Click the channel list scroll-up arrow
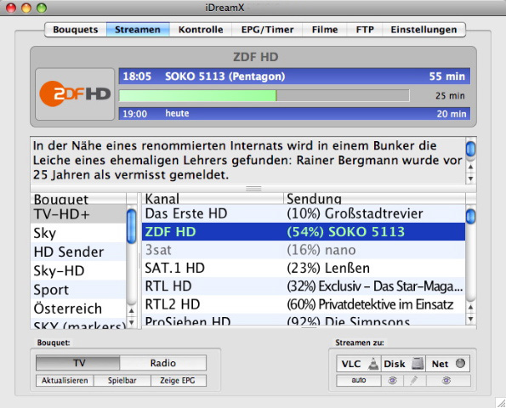This screenshot has height=408, width=506. click(471, 308)
